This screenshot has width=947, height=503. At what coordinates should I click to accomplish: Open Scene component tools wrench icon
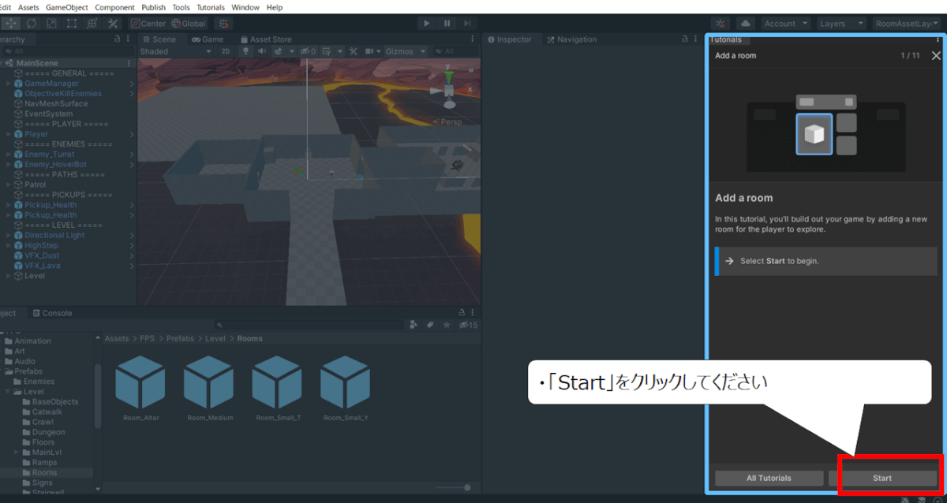point(353,51)
